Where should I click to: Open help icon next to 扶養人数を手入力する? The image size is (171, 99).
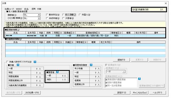(35, 62)
